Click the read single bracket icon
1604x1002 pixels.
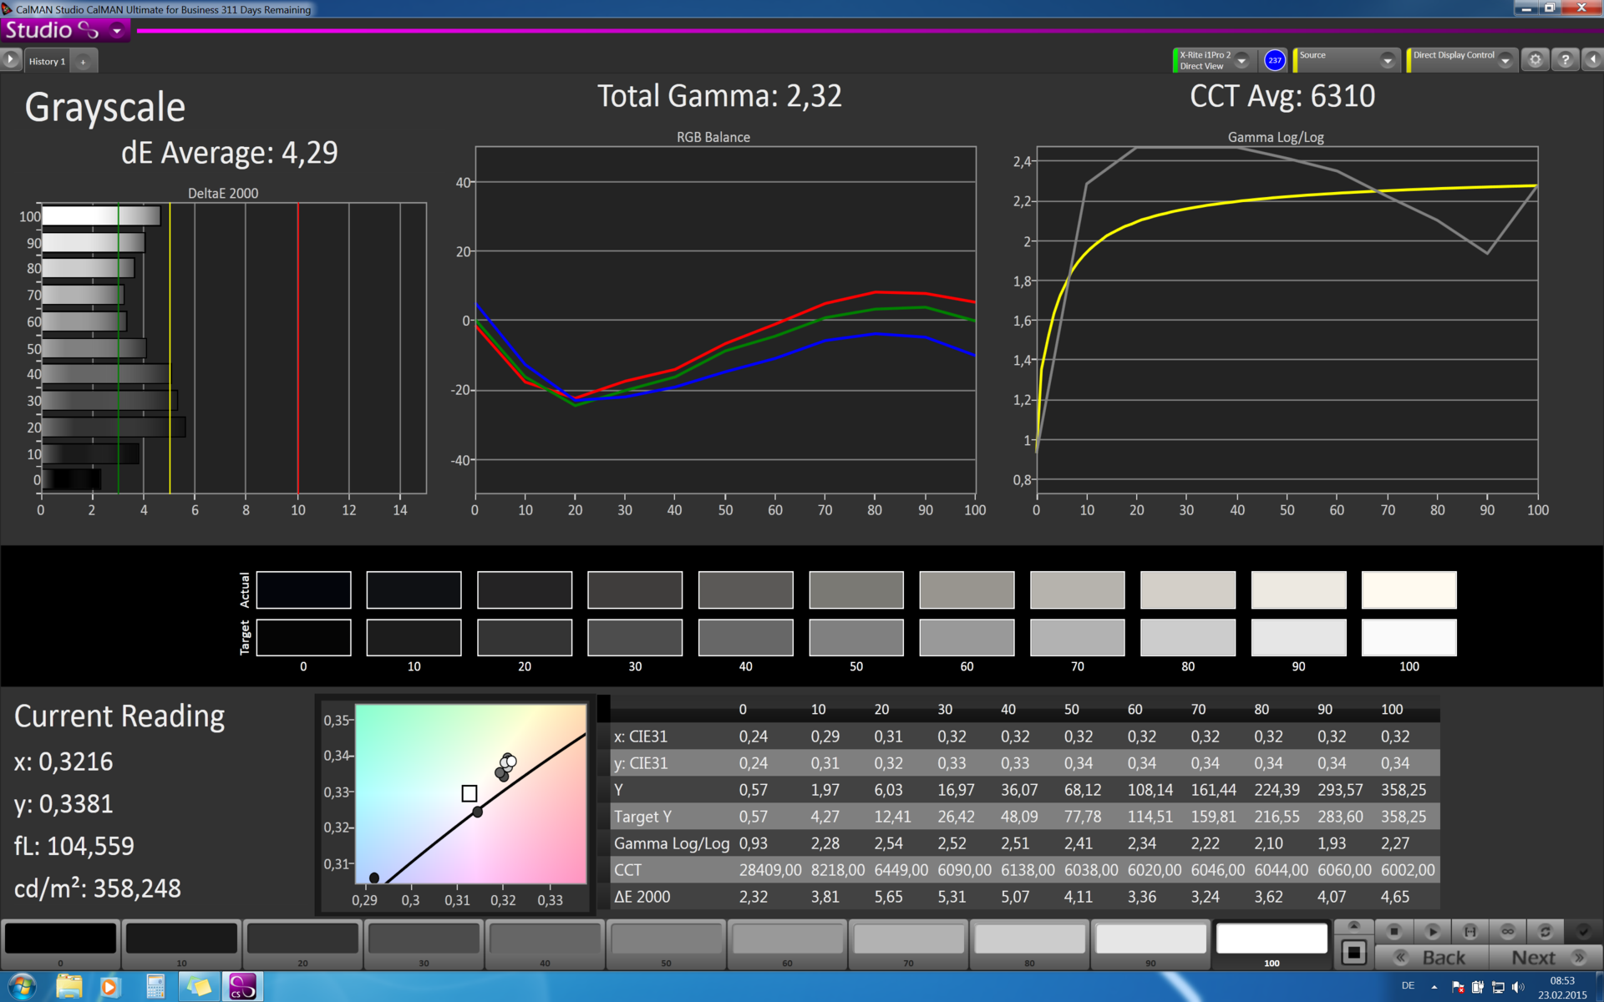[1470, 931]
